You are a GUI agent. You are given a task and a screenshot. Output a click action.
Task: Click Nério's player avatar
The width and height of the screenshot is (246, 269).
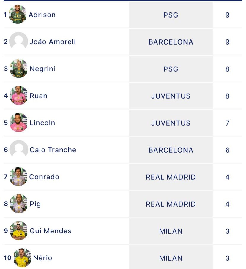[22, 258]
